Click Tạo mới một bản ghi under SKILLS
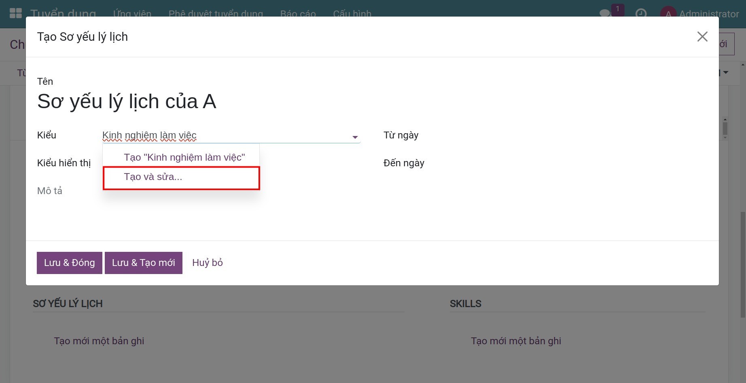 516,341
